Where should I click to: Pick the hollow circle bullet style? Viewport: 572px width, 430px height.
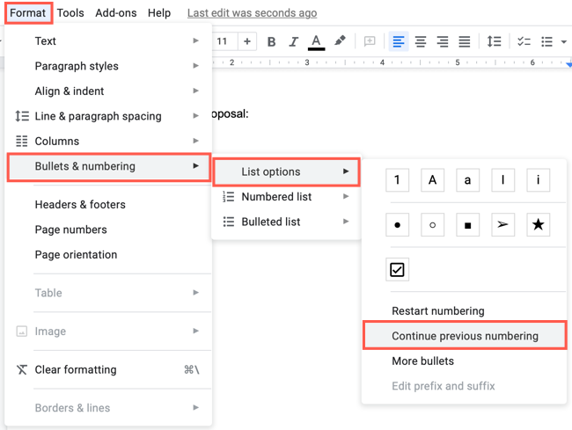[x=432, y=224]
